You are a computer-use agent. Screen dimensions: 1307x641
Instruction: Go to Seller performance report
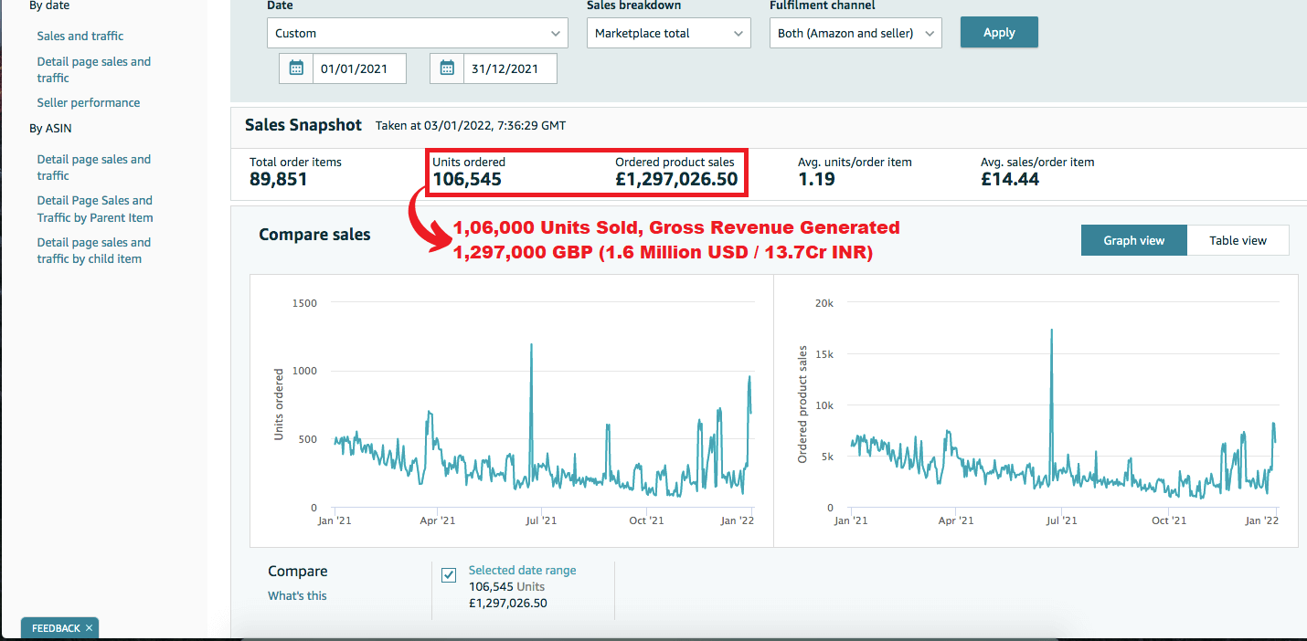[x=89, y=102]
